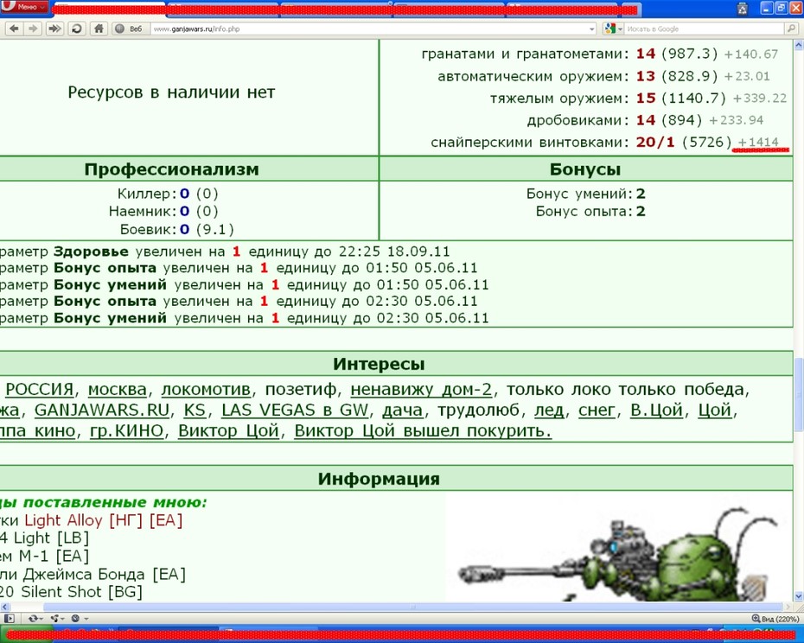804x643 pixels.
Task: Click the Веб site badge
Action: pyautogui.click(x=129, y=29)
